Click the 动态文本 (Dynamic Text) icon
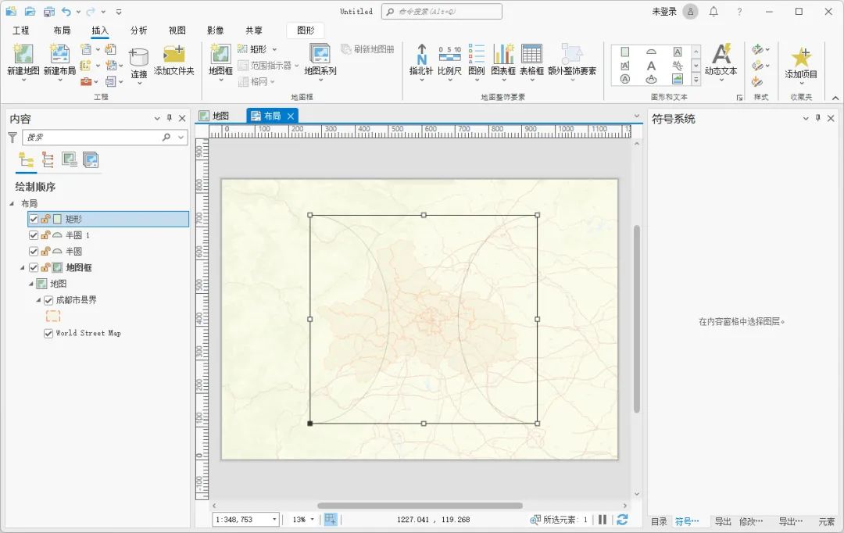Screen dimensions: 844x533 pyautogui.click(x=721, y=54)
